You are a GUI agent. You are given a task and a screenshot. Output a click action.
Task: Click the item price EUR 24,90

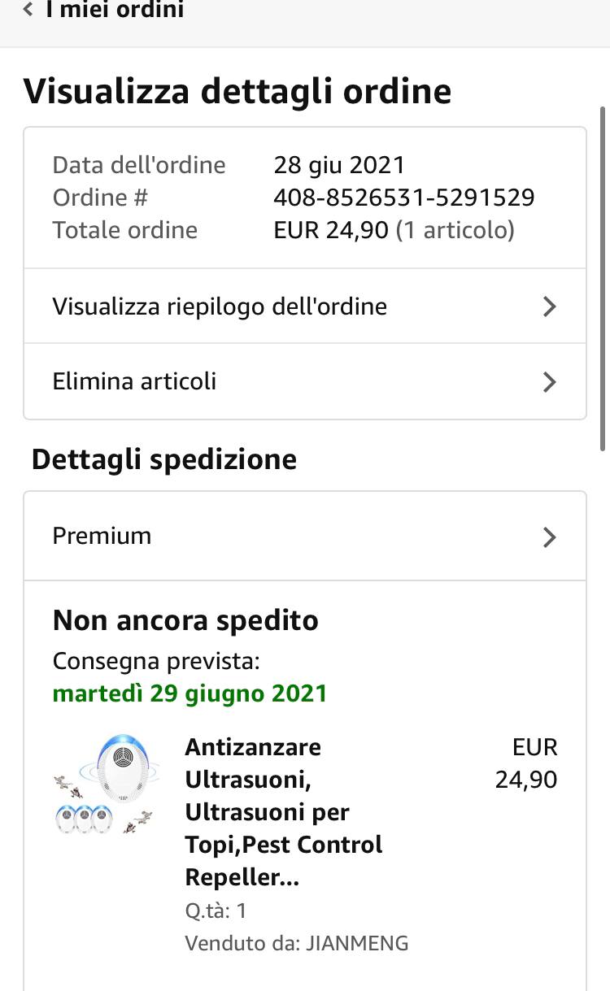(527, 763)
